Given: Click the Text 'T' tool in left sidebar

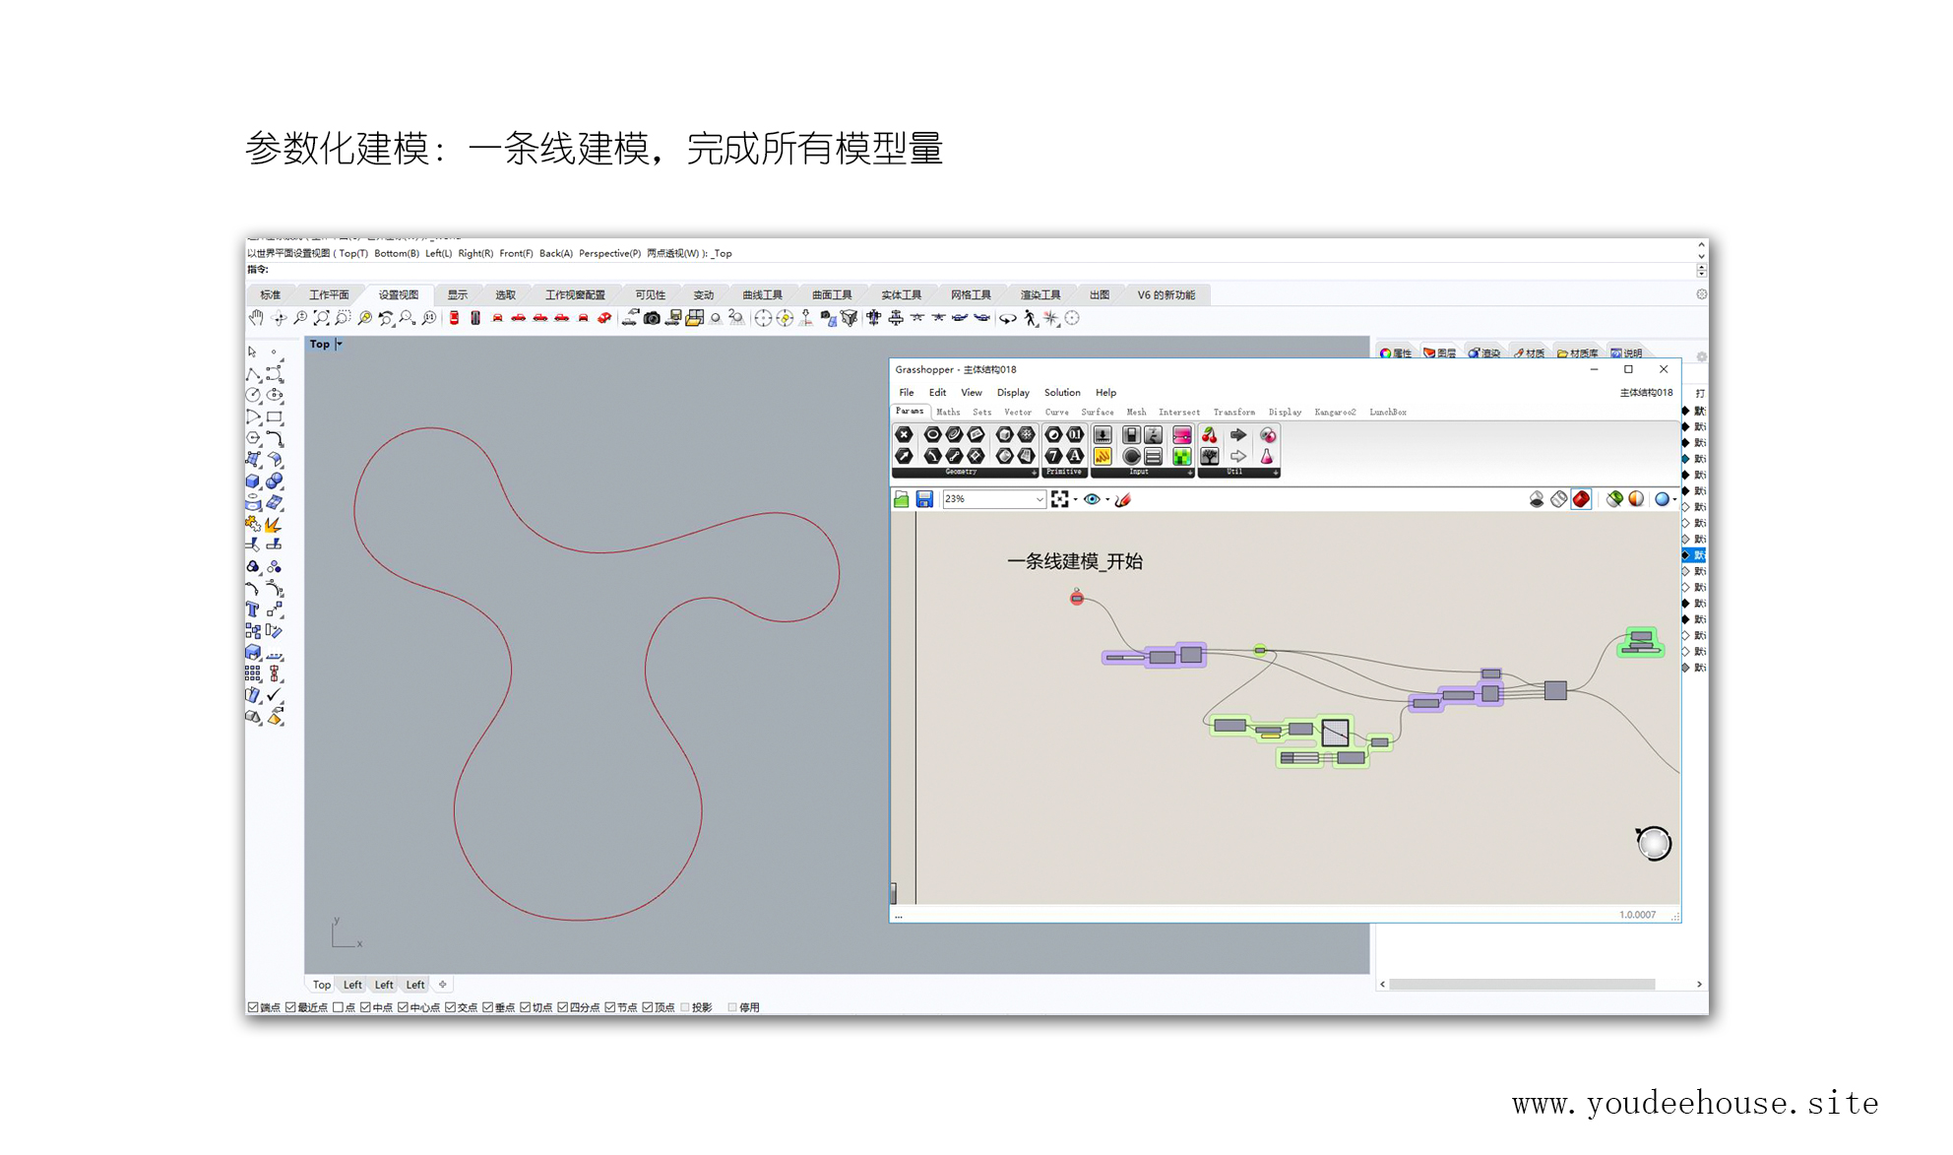Looking at the screenshot, I should 253,610.
